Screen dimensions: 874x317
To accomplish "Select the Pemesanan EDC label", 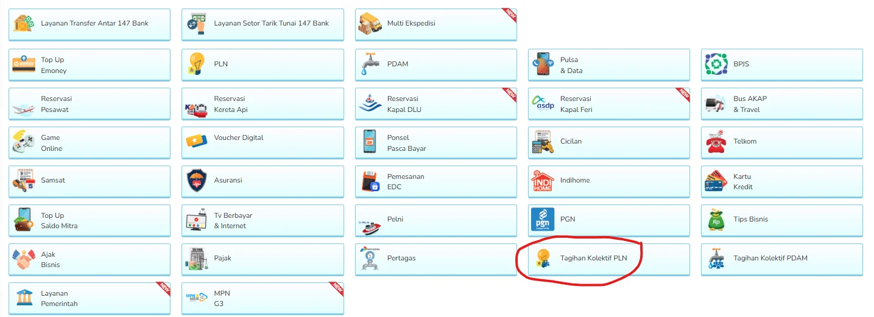I will 406,181.
